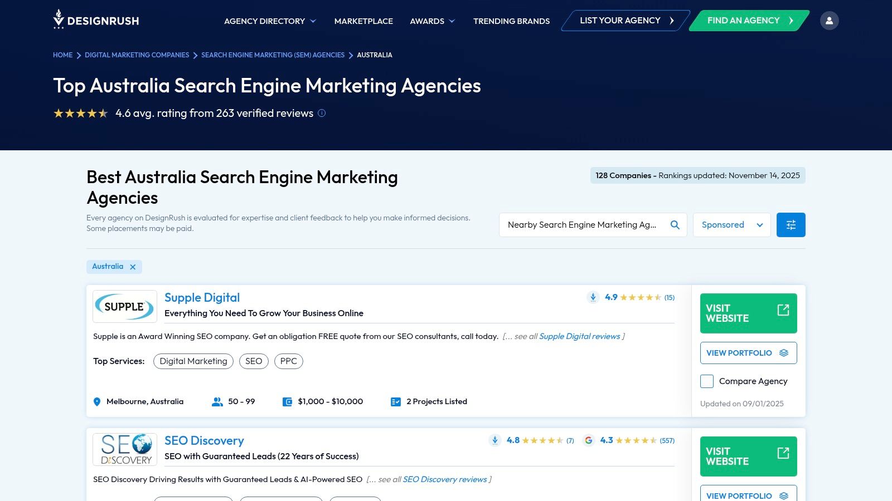Image resolution: width=892 pixels, height=501 pixels.
Task: Open Trending Brands page
Action: point(511,21)
